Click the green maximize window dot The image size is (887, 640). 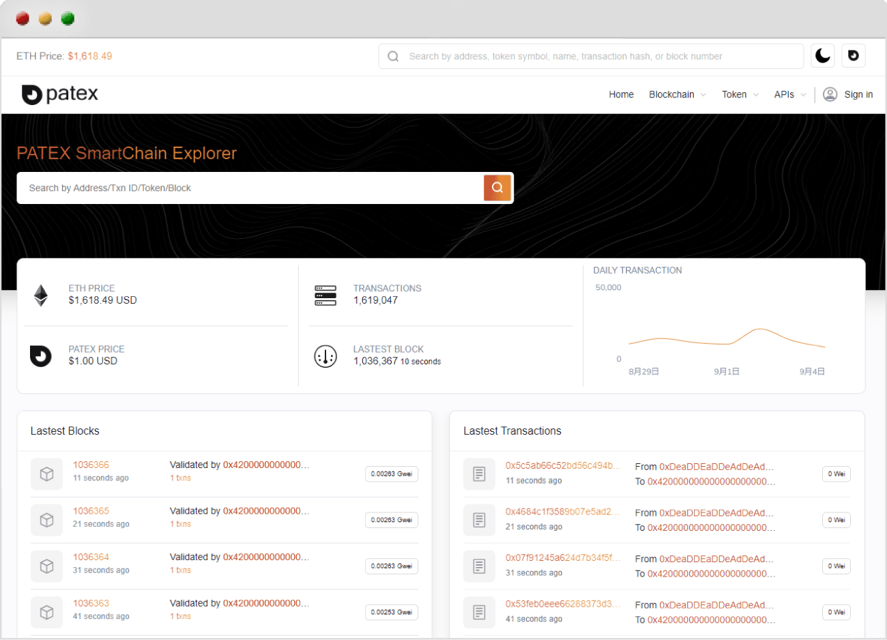coord(68,18)
